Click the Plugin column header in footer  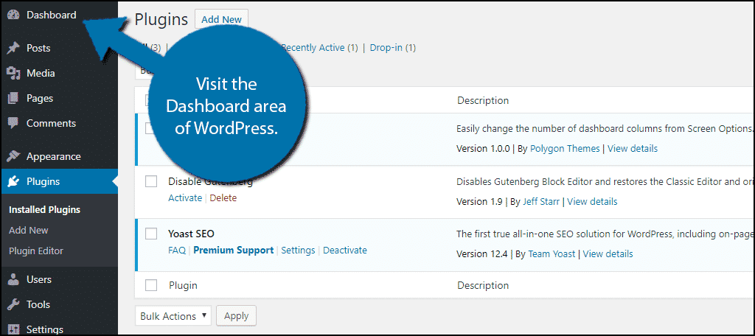183,285
